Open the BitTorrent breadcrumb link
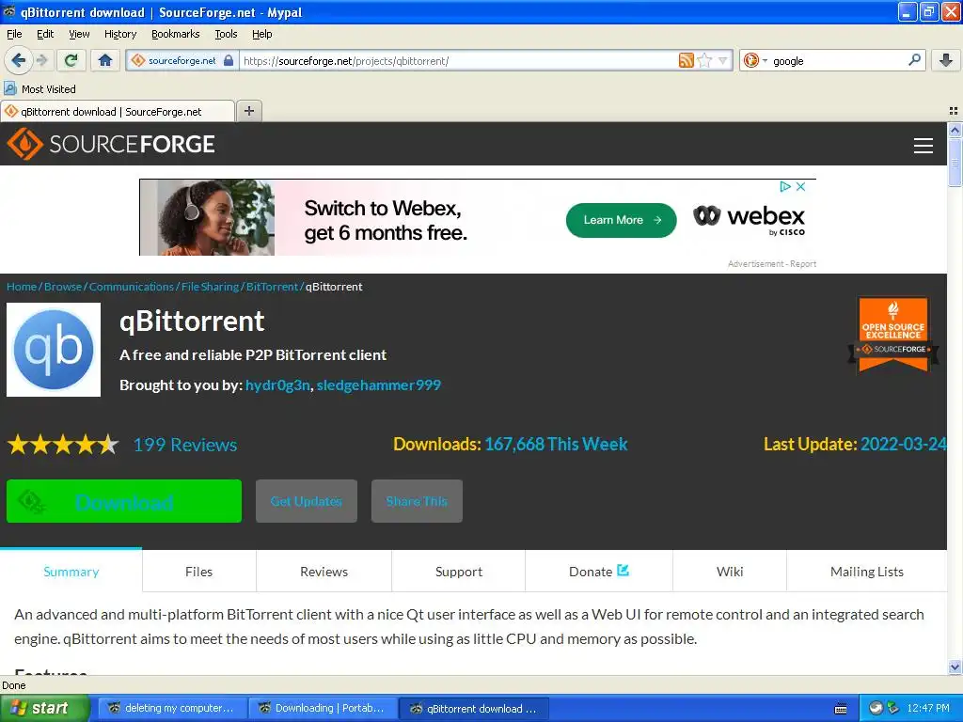Image resolution: width=963 pixels, height=722 pixels. pyautogui.click(x=272, y=287)
